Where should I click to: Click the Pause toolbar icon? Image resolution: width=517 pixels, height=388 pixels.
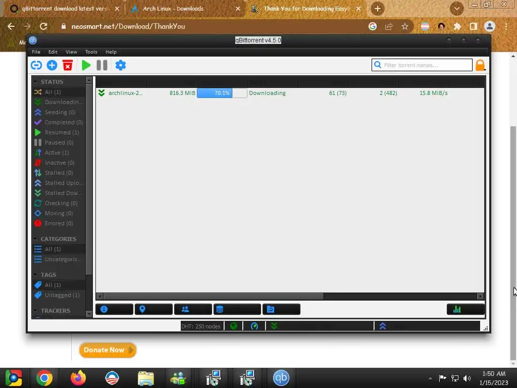[102, 65]
